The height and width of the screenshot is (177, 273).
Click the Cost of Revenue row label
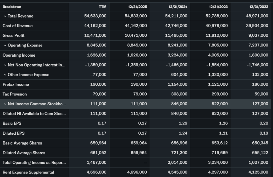(18, 26)
